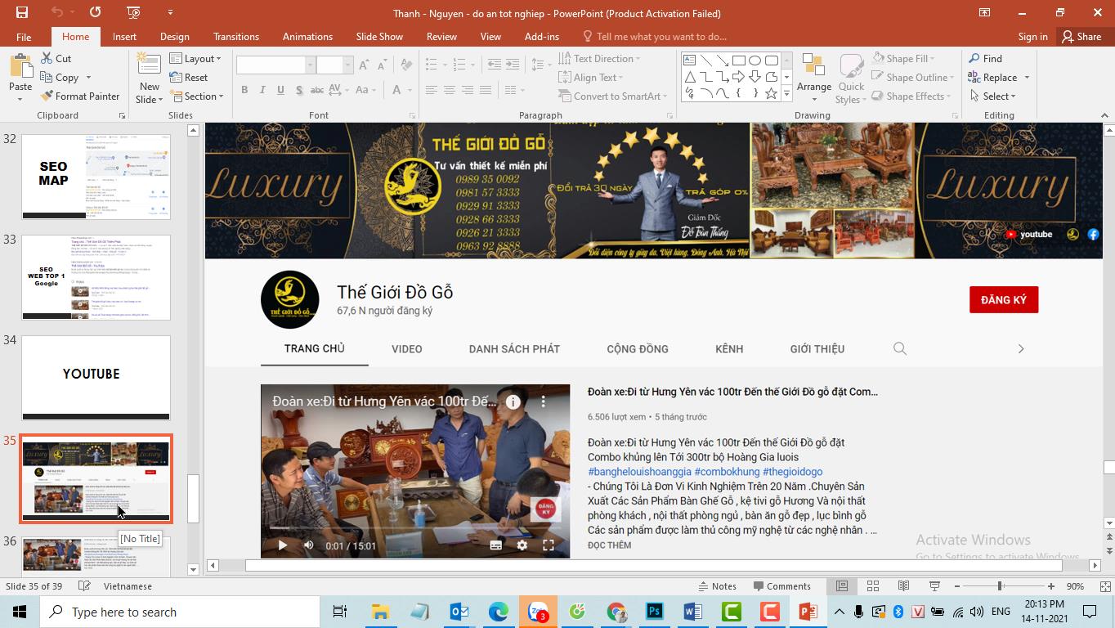Select slide 34 YOUTUBE thumbnail
Viewport: 1115px width, 628px height.
point(96,377)
